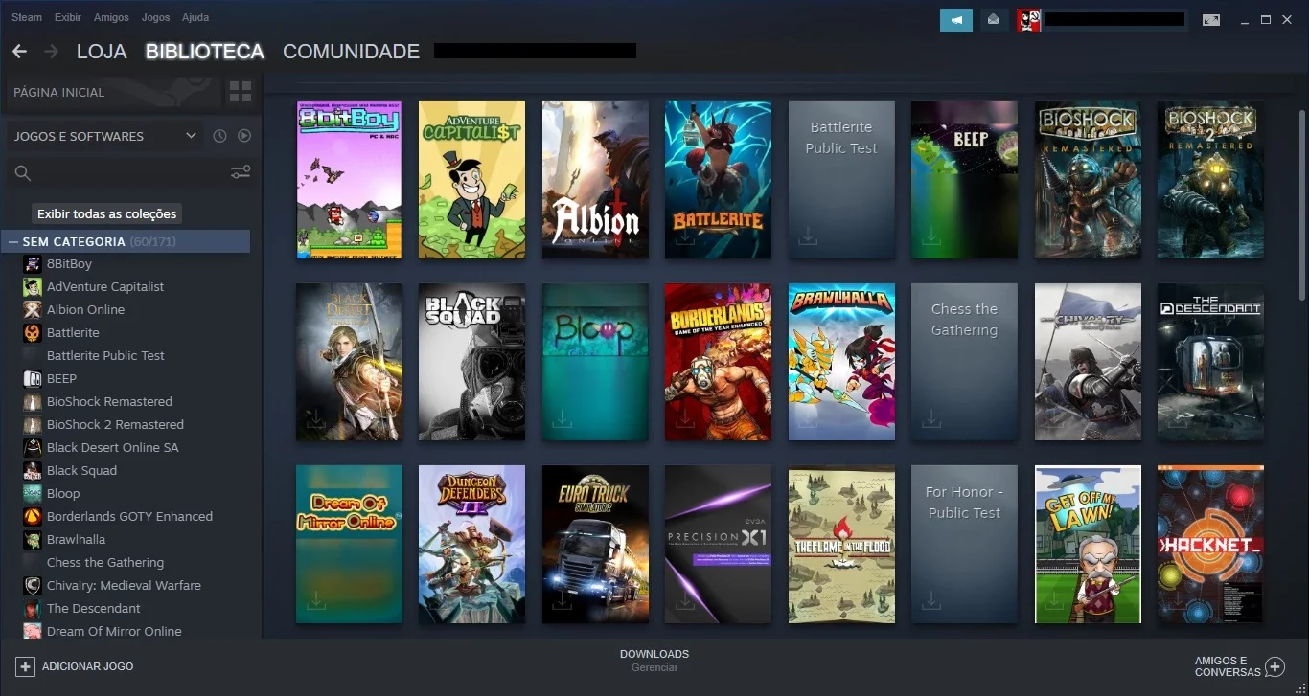Switch to Big Picture mode icon

coord(1211,19)
